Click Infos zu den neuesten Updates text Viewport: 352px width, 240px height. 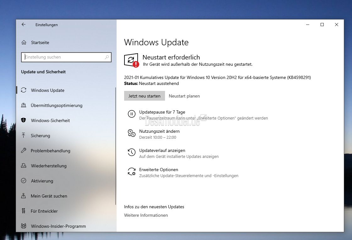pos(154,207)
